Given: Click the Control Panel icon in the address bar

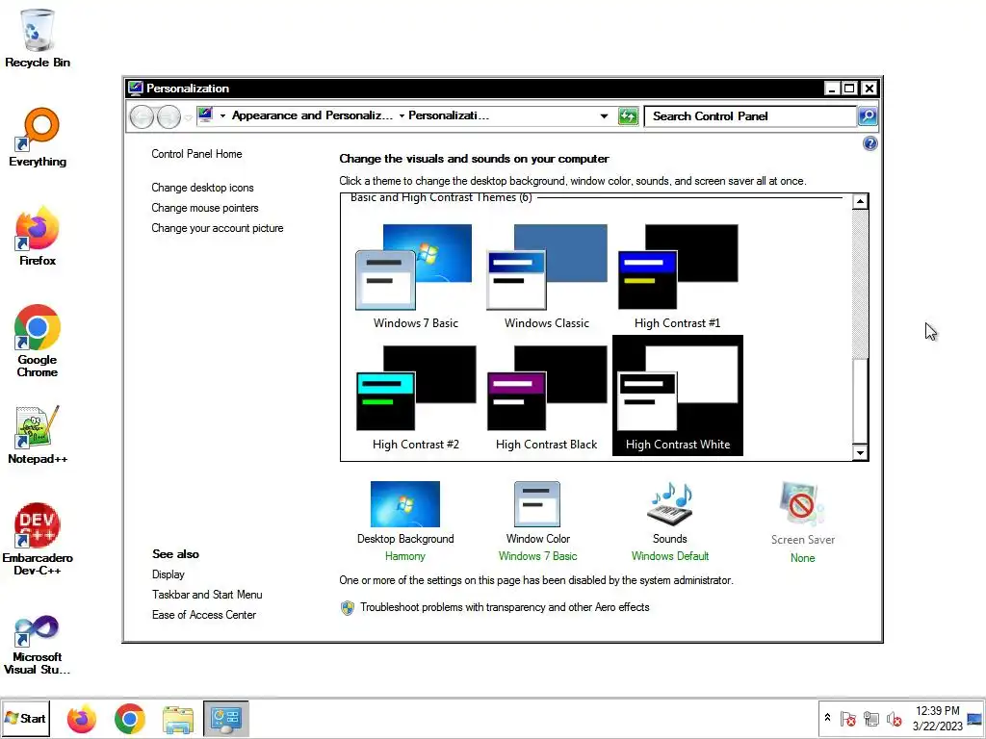Looking at the screenshot, I should pyautogui.click(x=205, y=115).
